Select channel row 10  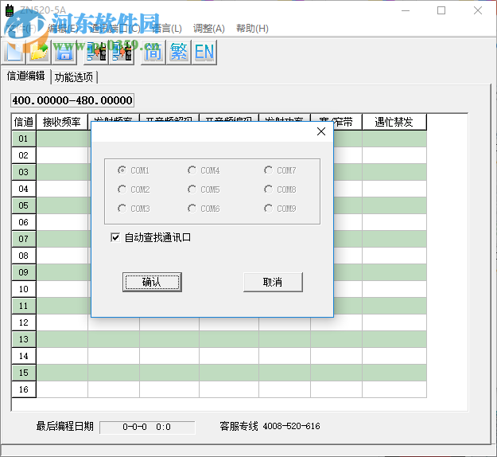[x=23, y=289]
